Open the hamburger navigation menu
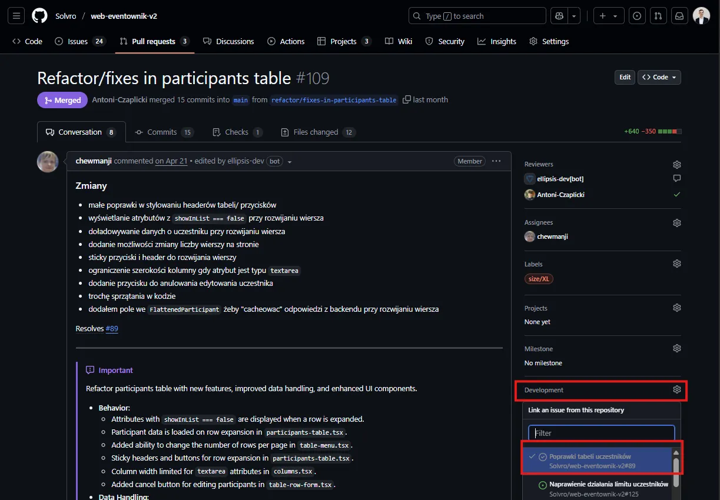This screenshot has height=500, width=720. tap(16, 16)
